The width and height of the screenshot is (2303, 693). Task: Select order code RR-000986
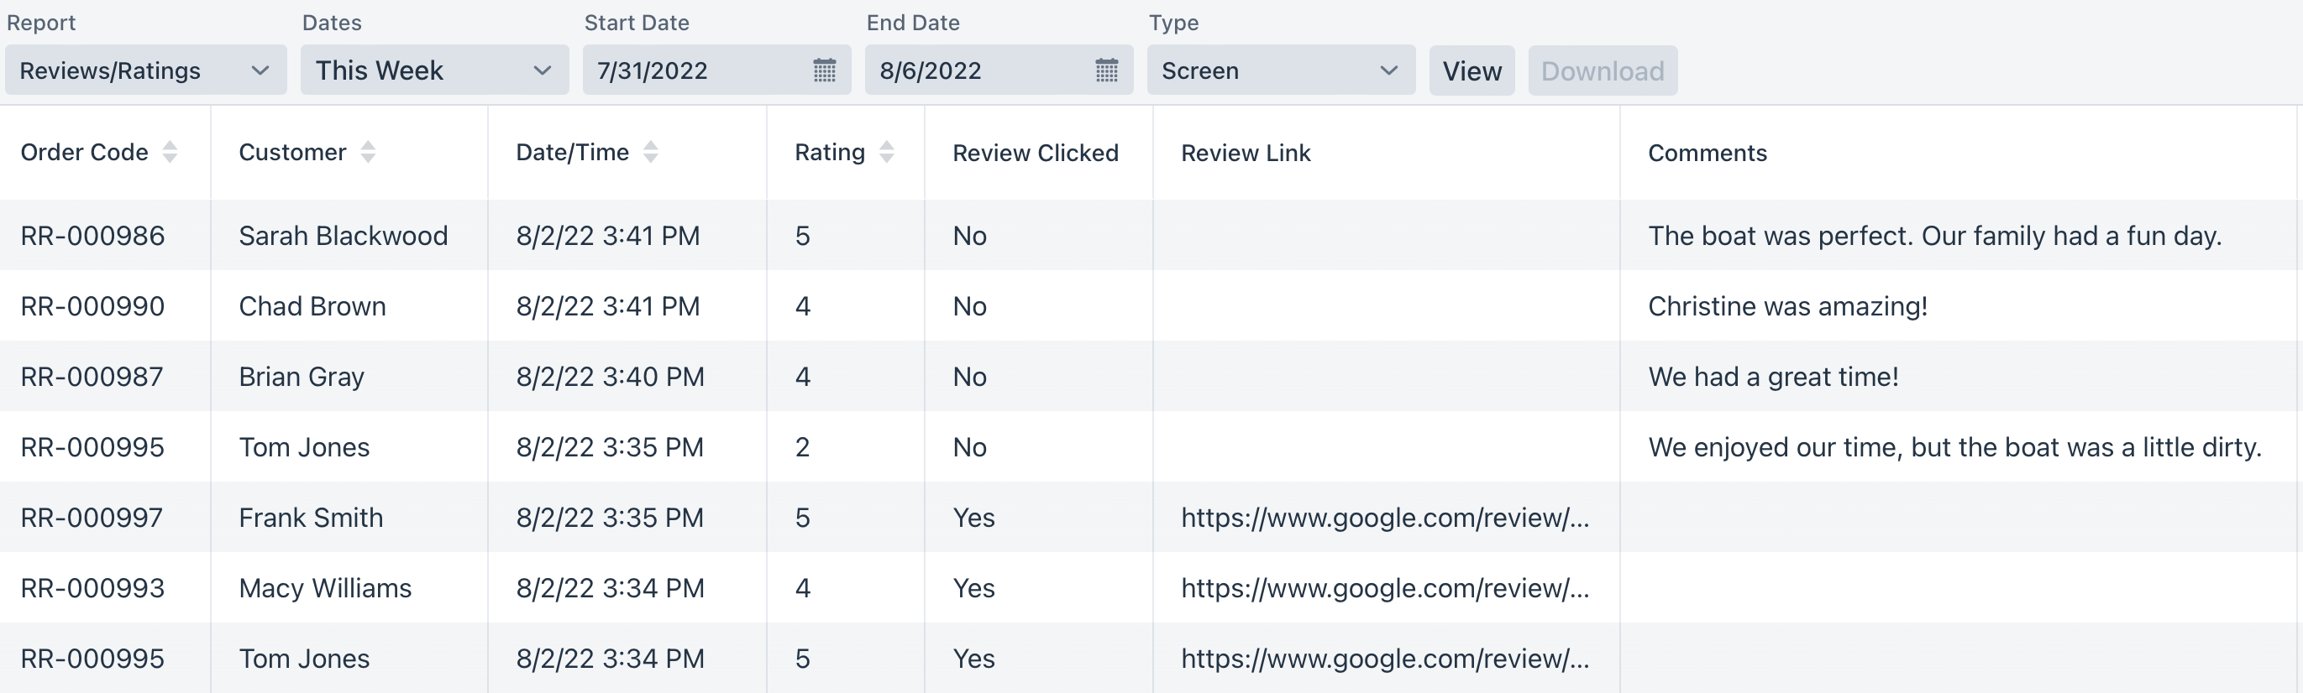pos(93,236)
